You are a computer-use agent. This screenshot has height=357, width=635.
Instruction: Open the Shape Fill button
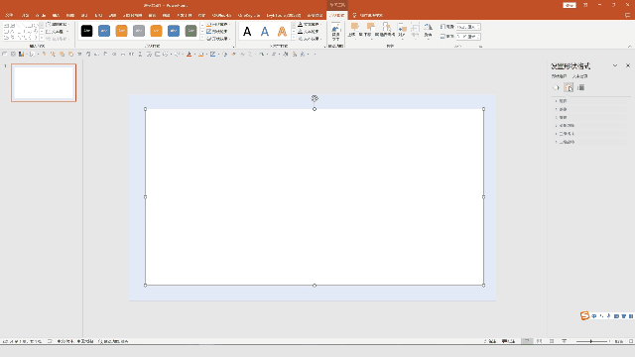tap(217, 24)
